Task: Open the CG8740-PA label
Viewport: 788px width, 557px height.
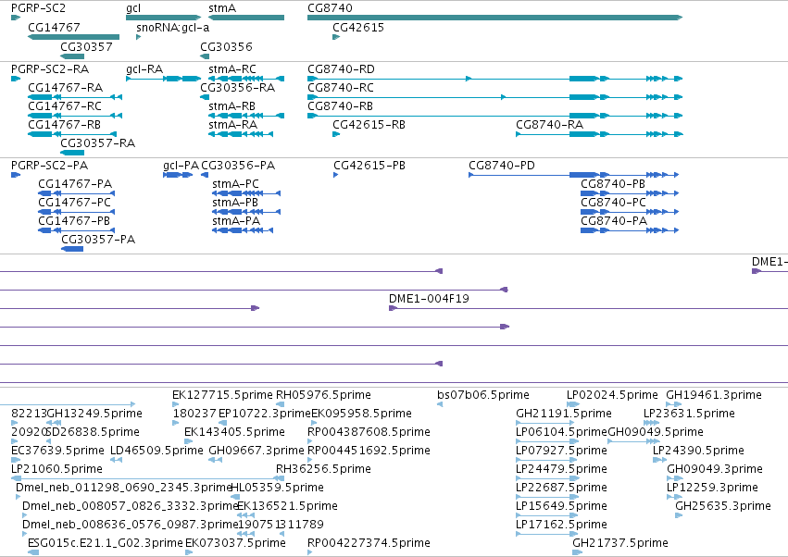Action: tap(614, 221)
